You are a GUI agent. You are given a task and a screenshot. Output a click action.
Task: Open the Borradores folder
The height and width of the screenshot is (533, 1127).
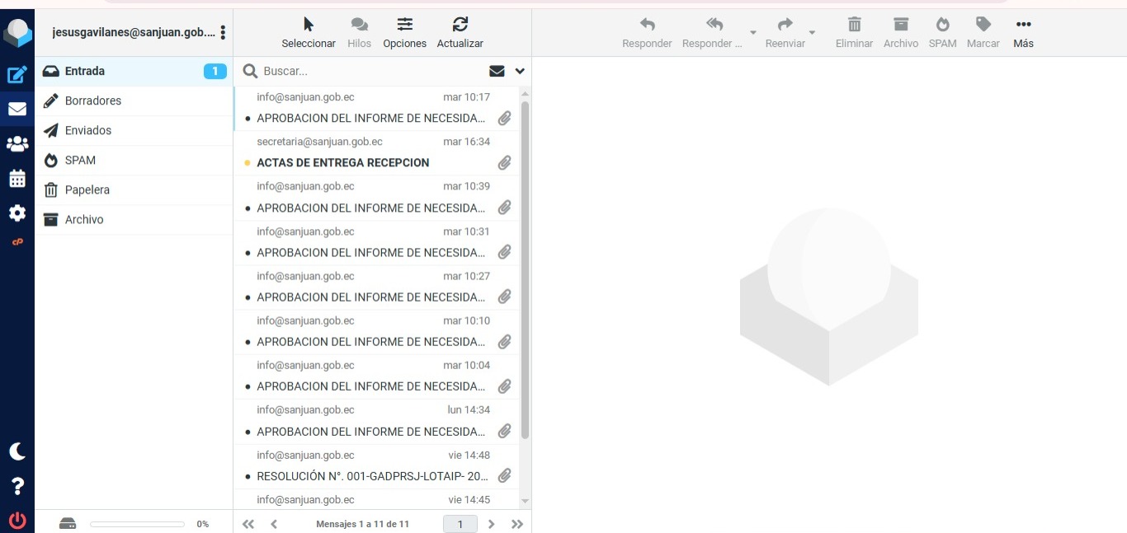click(x=93, y=101)
